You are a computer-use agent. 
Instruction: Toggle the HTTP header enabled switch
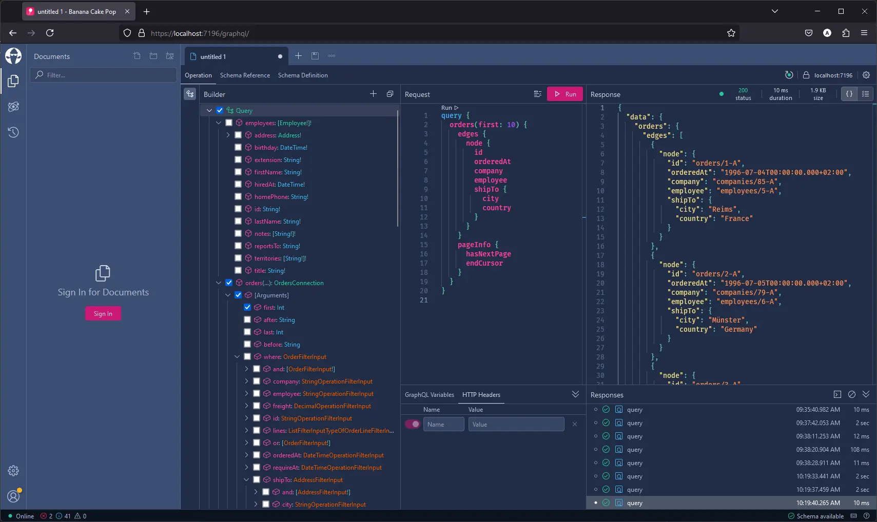pyautogui.click(x=413, y=424)
